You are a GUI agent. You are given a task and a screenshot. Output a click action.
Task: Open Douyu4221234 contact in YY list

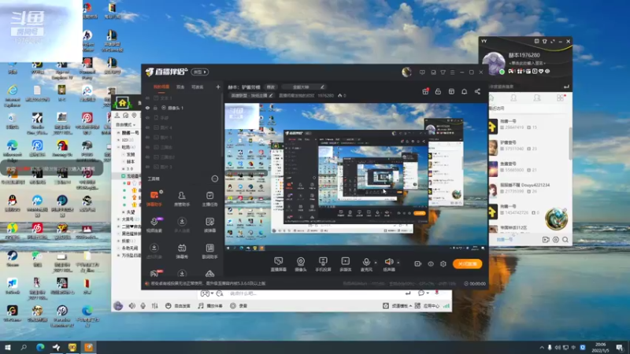coord(528,188)
